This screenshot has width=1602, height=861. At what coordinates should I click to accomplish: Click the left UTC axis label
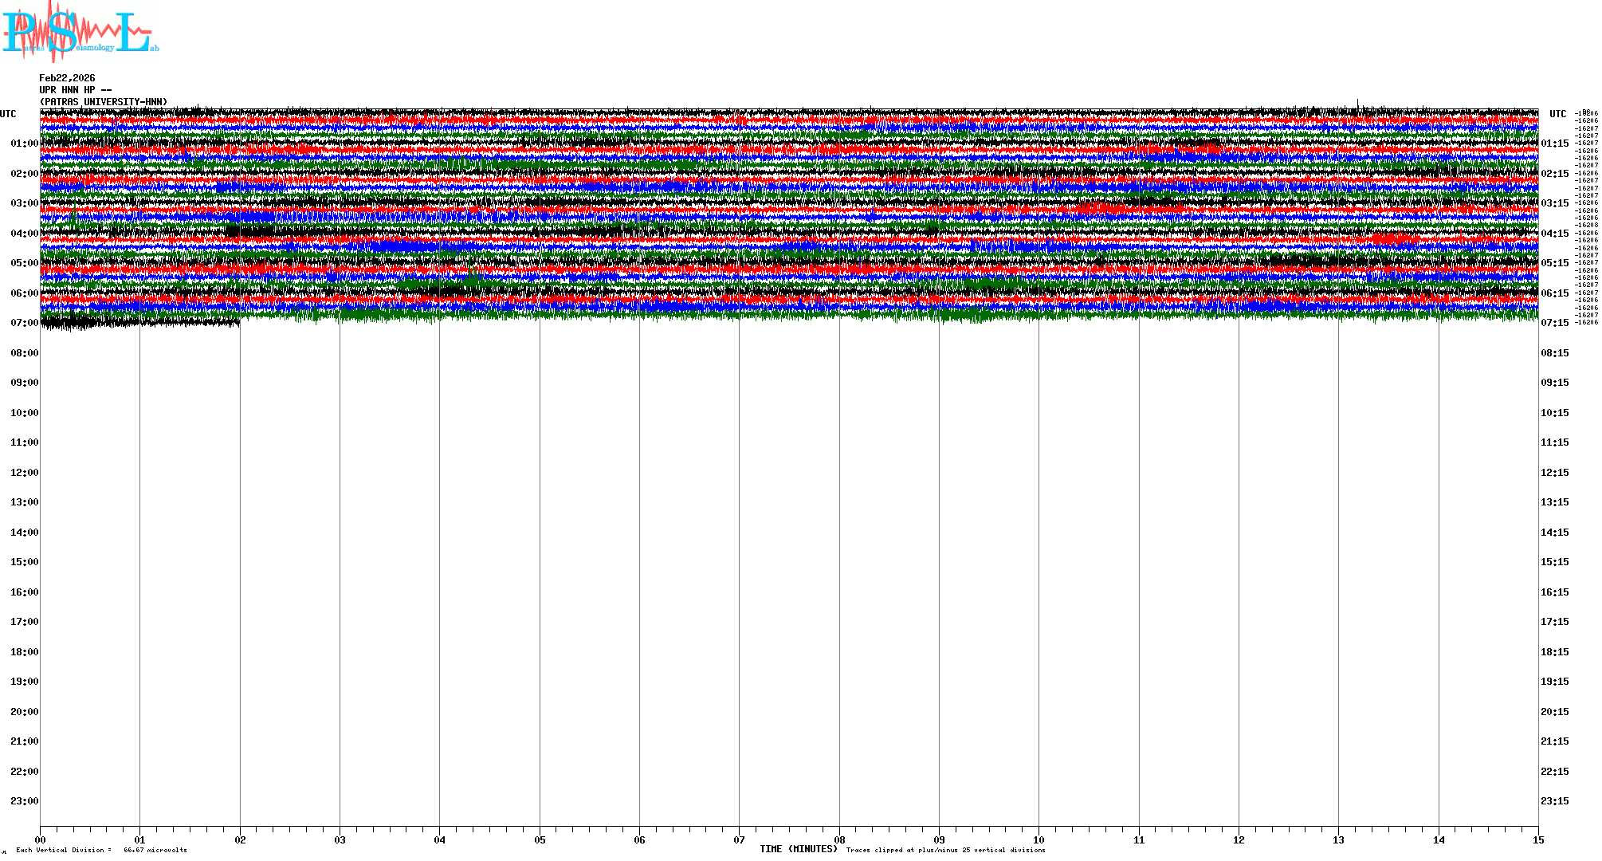8,114
